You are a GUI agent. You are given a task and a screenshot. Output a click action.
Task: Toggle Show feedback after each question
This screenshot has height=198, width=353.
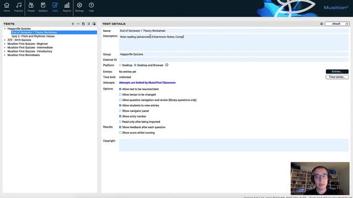(120, 127)
